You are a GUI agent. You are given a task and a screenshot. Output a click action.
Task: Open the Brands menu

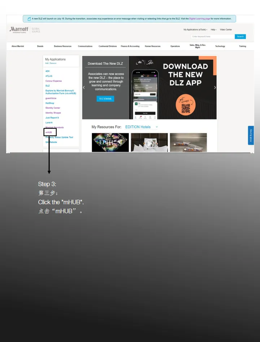tap(40, 46)
